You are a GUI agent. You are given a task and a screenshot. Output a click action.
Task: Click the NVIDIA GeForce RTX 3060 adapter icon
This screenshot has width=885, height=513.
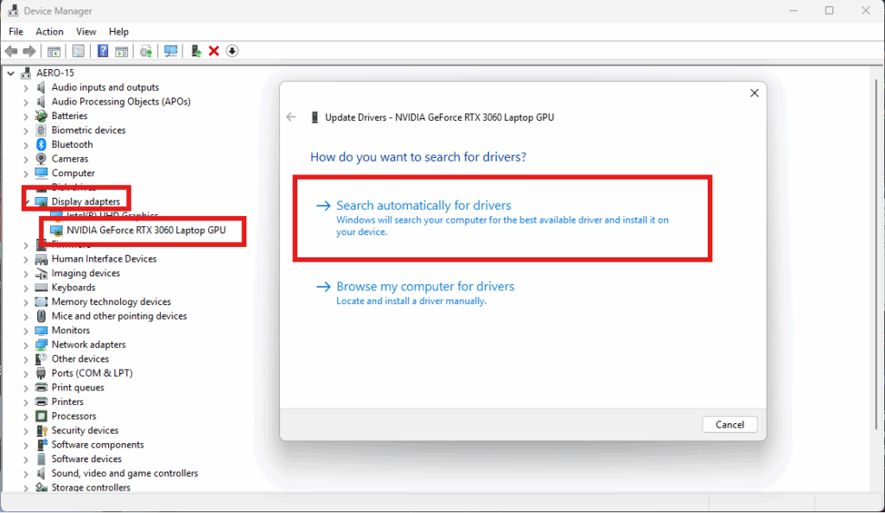pyautogui.click(x=56, y=231)
